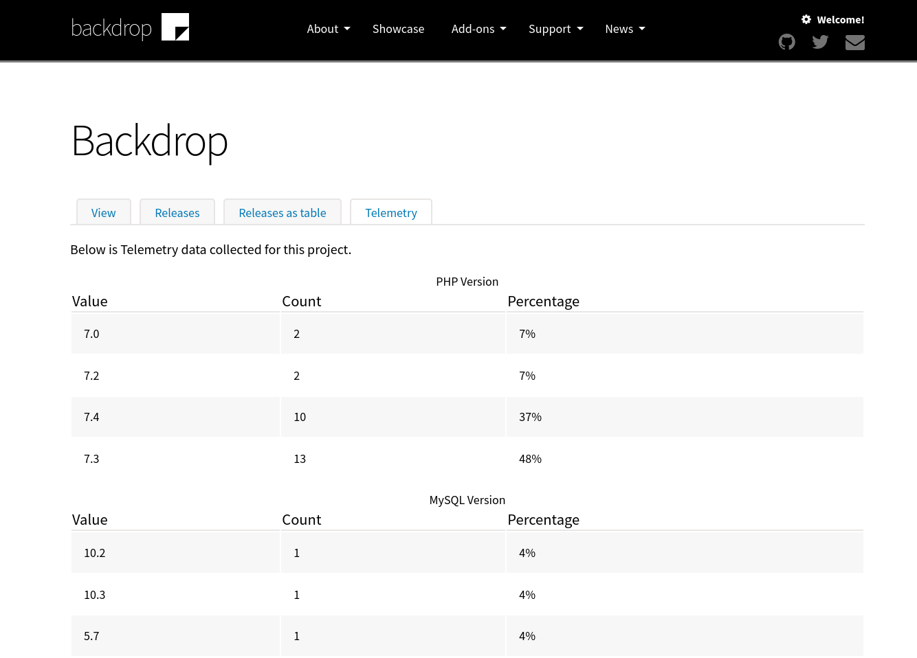Select MySQL value cell 10.3
Screen dimensions: 917x658
point(175,595)
